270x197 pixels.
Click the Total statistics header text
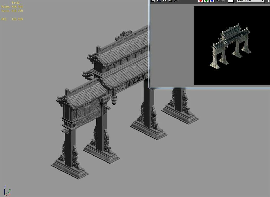[x=16, y=3]
